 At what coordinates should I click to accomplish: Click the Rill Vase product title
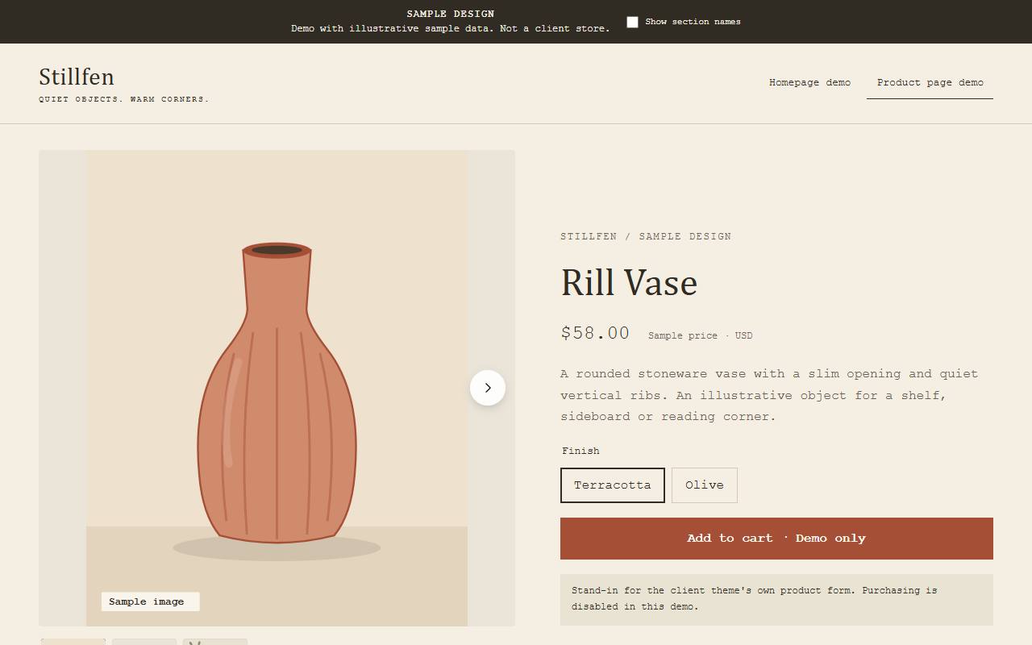tap(629, 283)
